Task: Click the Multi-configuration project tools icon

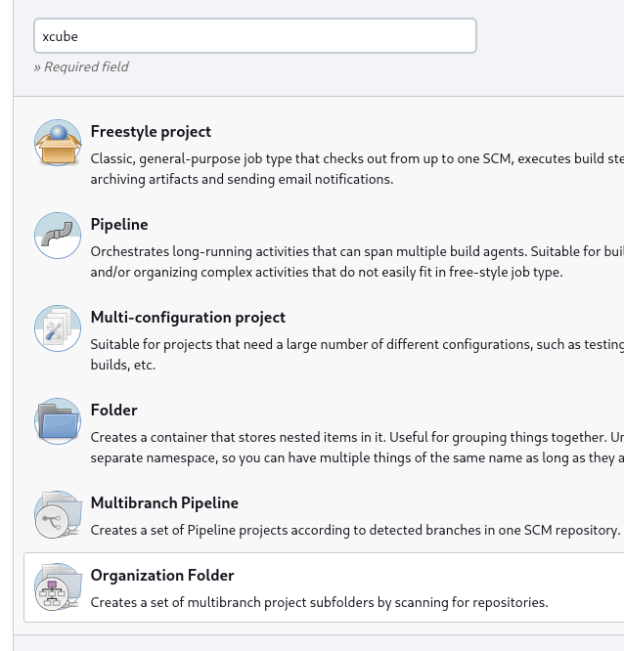Action: 58,328
